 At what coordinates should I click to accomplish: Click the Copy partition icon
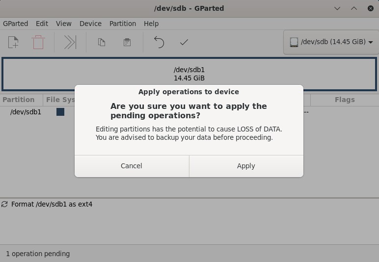point(102,42)
